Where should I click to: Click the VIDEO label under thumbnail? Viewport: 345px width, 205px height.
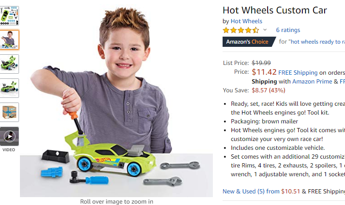pyautogui.click(x=9, y=150)
